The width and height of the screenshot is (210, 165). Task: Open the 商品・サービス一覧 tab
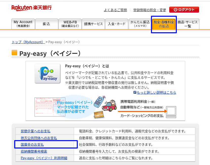(188, 24)
